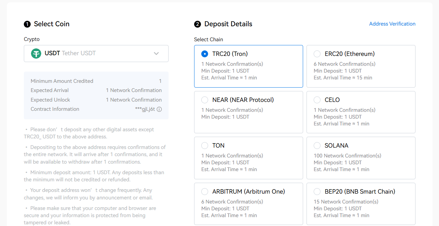Click the Deposit Details heading
Screen dimensions: 439x226
(x=228, y=24)
